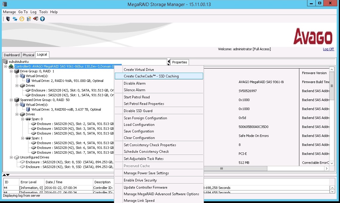Collapse the Drive Group: 0, RAID 1 node
This screenshot has height=203, width=340.
click(x=11, y=71)
